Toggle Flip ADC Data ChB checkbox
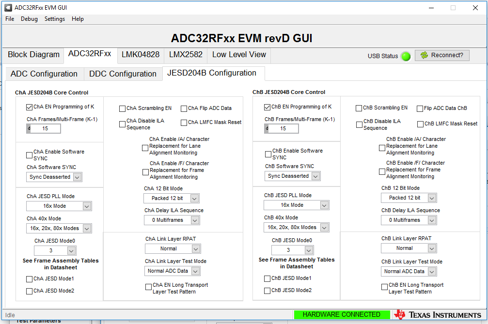Viewport: 488px width, 324px height. coord(420,108)
